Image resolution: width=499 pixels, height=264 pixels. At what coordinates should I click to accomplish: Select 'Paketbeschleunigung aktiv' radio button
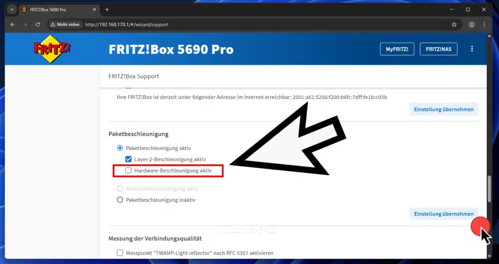[120, 148]
